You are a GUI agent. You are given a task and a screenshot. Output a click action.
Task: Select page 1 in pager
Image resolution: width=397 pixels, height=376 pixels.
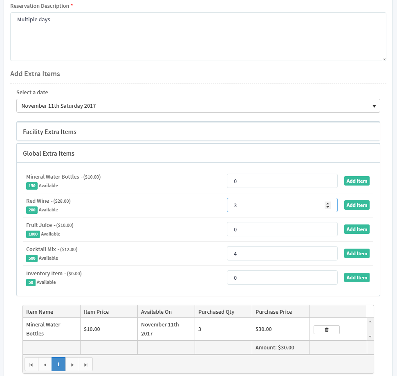(58, 365)
